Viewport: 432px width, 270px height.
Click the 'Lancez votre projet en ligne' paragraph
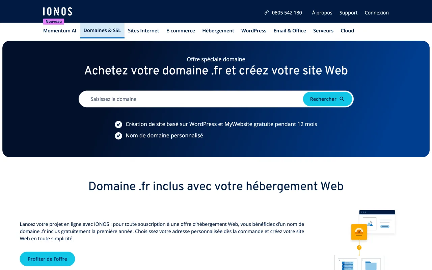click(x=162, y=232)
